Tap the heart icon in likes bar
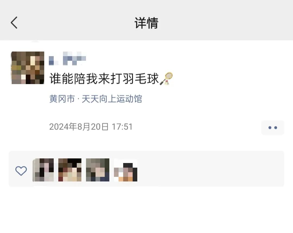 point(21,170)
